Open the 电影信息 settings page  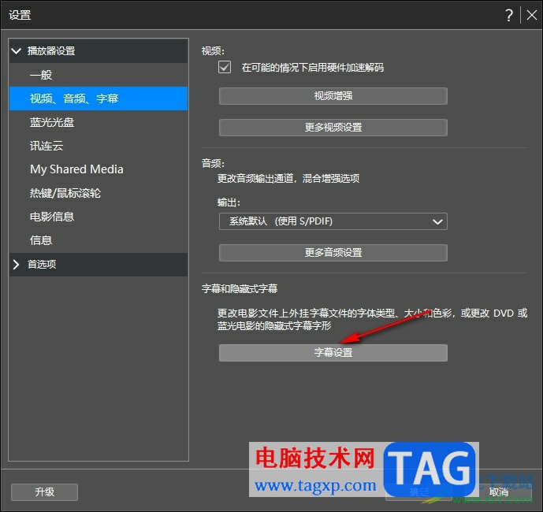(99, 217)
